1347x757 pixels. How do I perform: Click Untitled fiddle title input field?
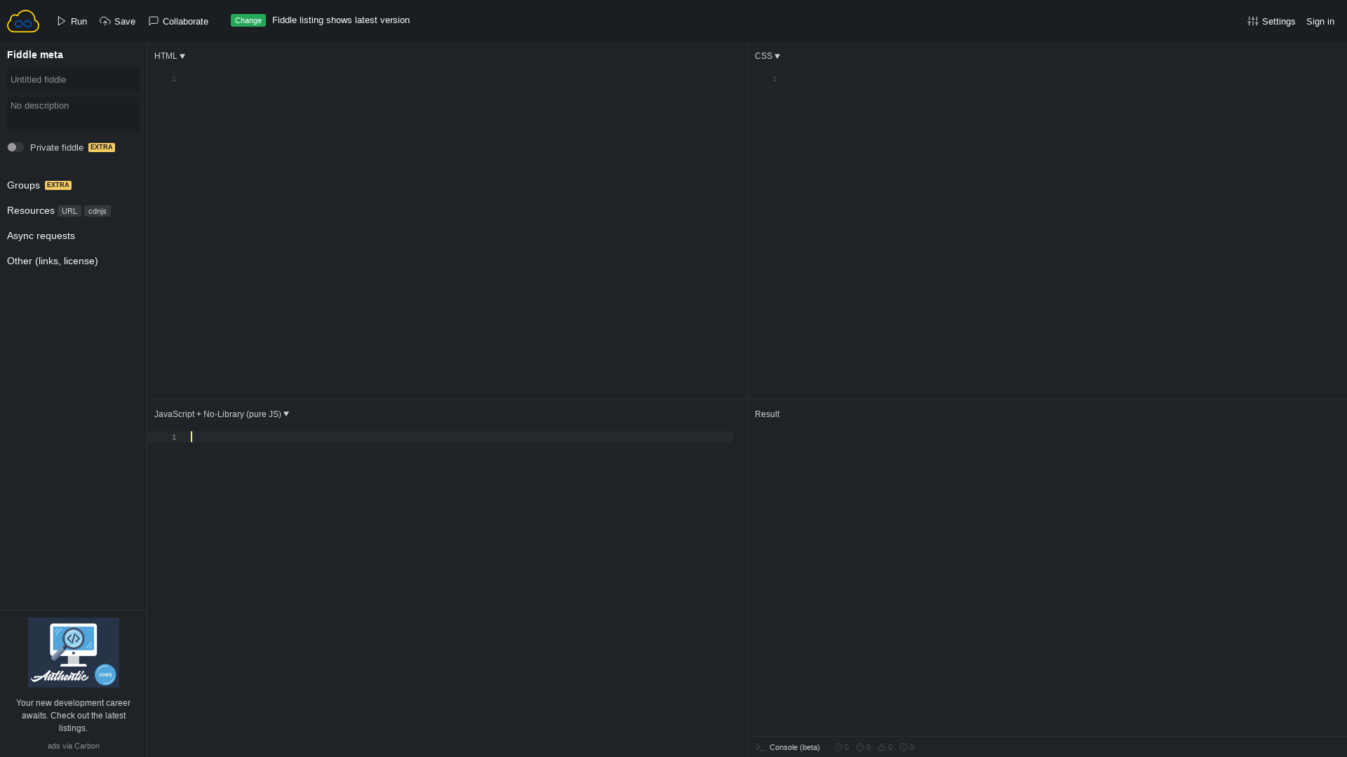click(73, 79)
